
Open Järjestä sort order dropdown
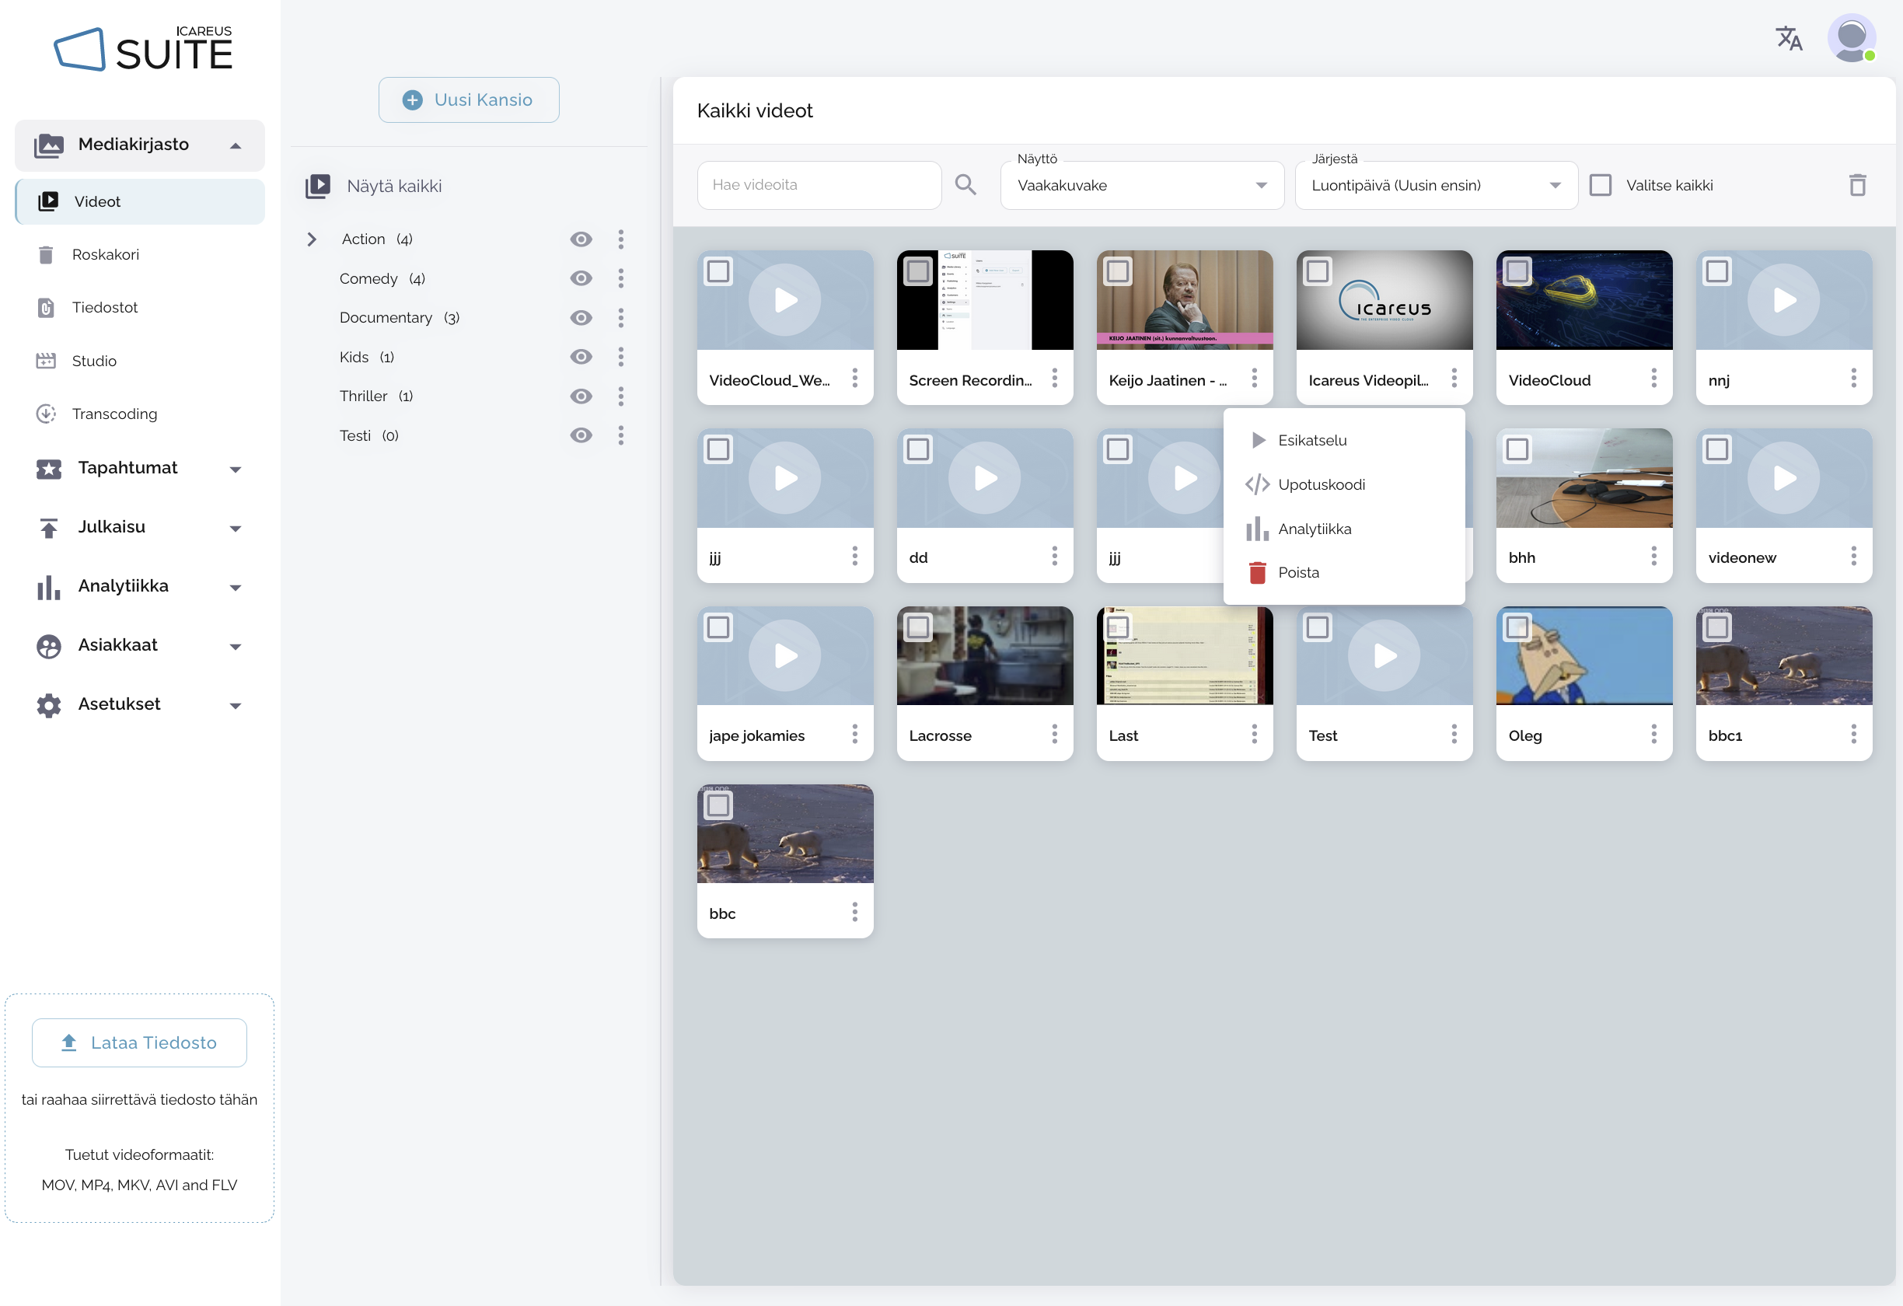click(1436, 185)
